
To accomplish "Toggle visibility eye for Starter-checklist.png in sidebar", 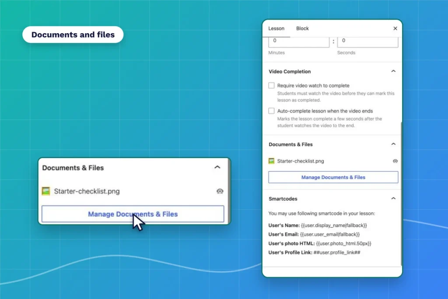I will coord(395,161).
